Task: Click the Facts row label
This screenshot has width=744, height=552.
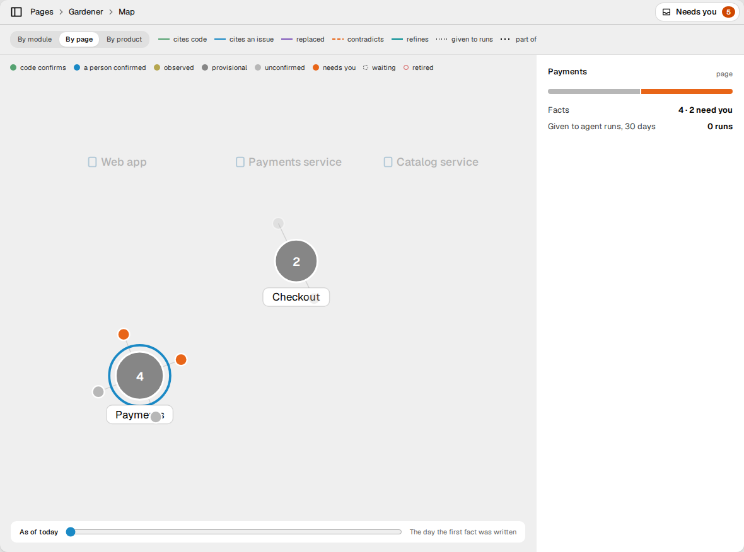Action: [x=559, y=110]
